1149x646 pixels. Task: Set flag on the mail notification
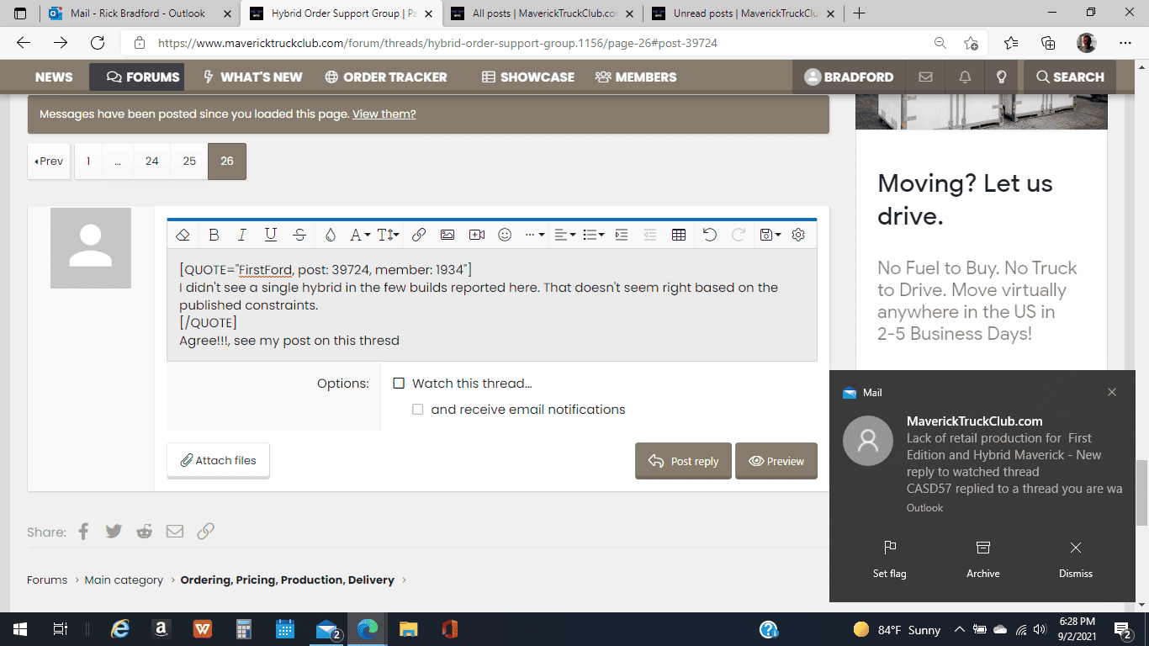[x=890, y=559]
